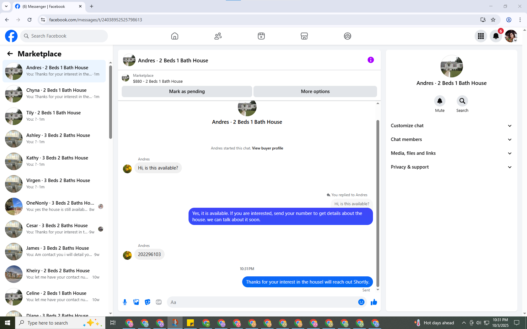Image resolution: width=527 pixels, height=329 pixels.
Task: Click the back arrow beside Marketplace
Action: (x=10, y=54)
